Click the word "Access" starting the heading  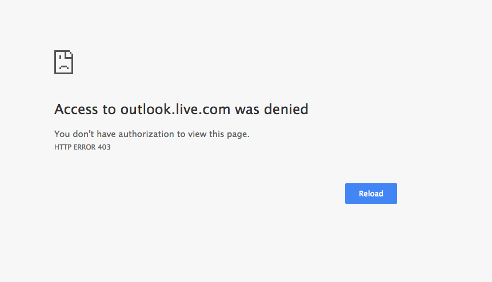pyautogui.click(x=76, y=110)
